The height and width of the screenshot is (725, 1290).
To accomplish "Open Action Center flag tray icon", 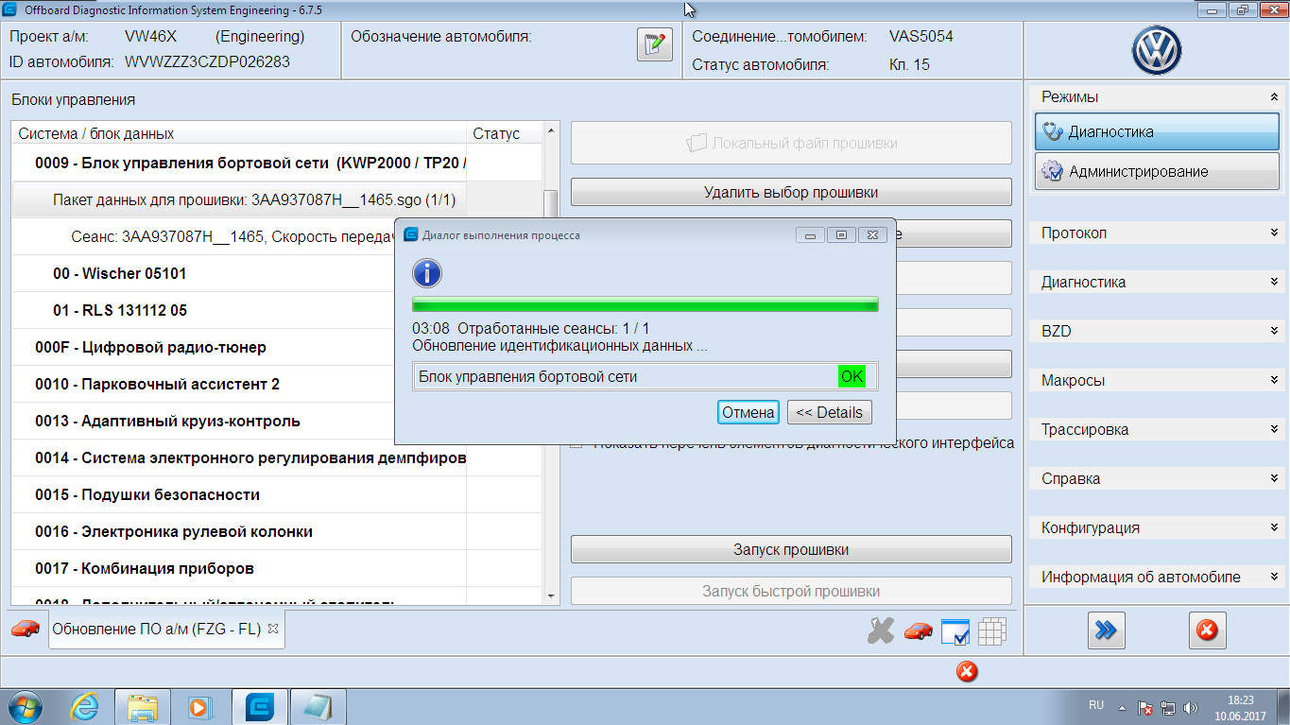I will pyautogui.click(x=1145, y=707).
